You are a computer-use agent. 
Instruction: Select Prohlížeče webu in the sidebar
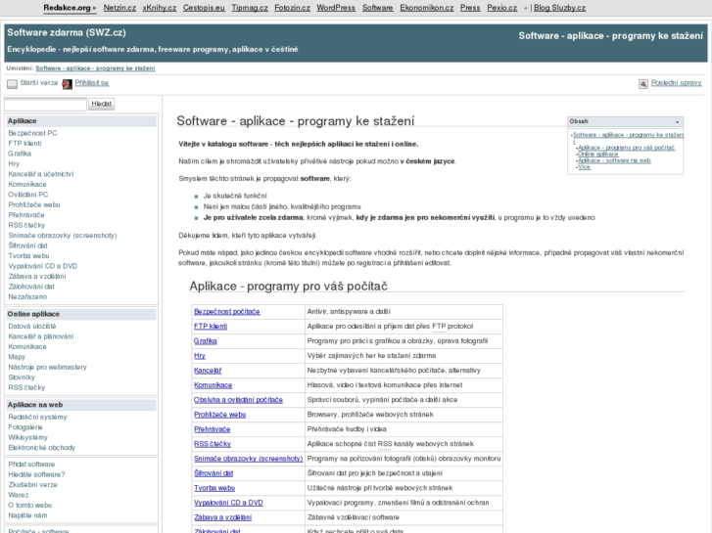point(34,204)
